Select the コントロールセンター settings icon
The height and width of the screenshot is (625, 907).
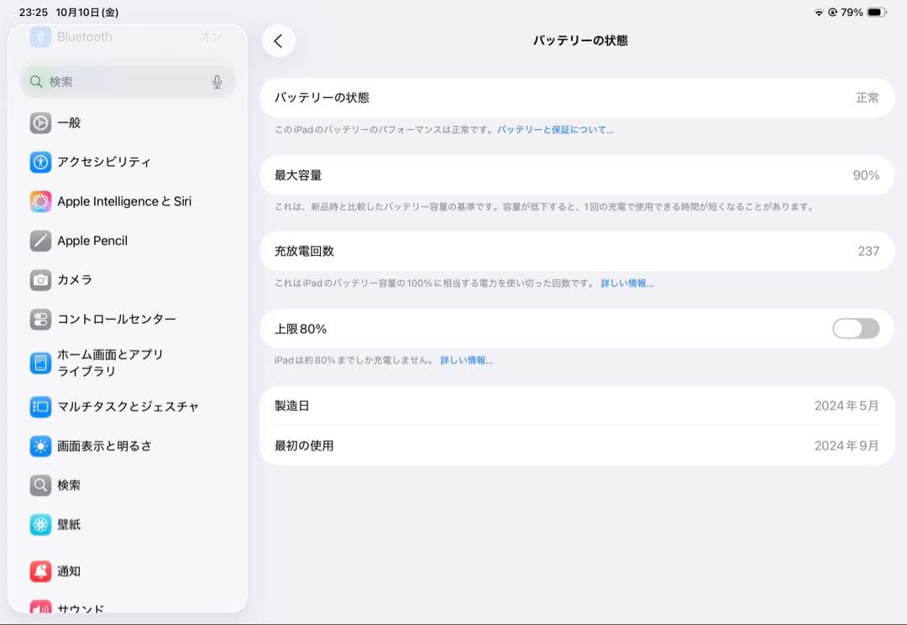[x=40, y=320]
